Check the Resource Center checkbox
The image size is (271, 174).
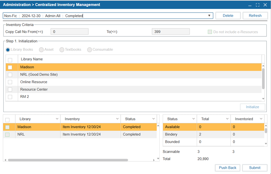tap(10, 89)
